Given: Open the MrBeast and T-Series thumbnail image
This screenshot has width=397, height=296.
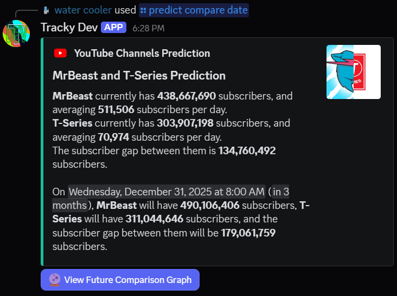Looking at the screenshot, I should click(x=353, y=71).
